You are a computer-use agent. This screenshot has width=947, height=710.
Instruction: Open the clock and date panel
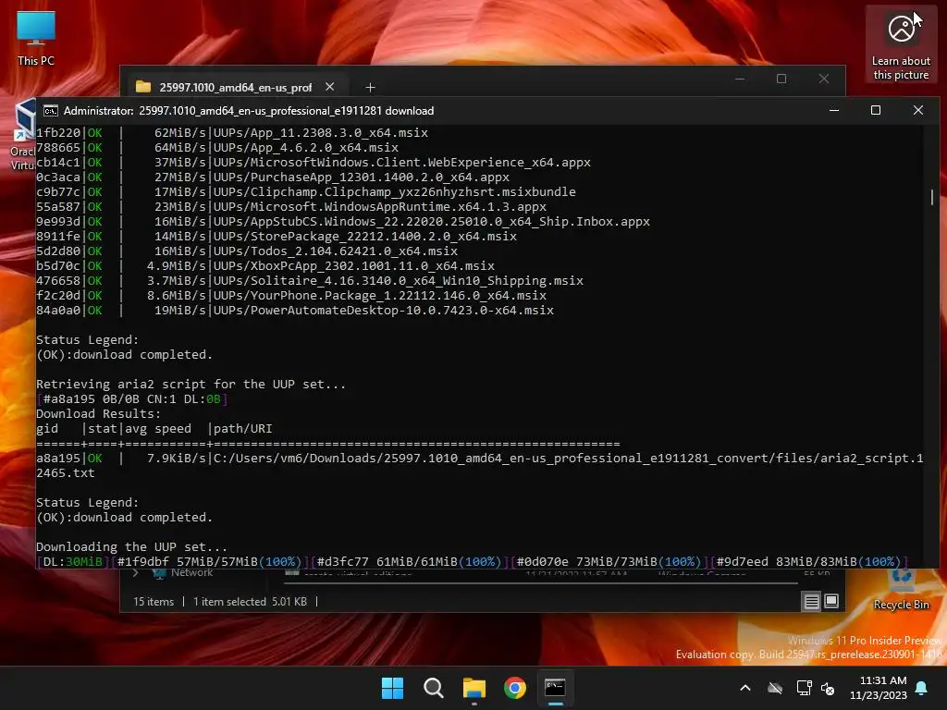(x=879, y=688)
